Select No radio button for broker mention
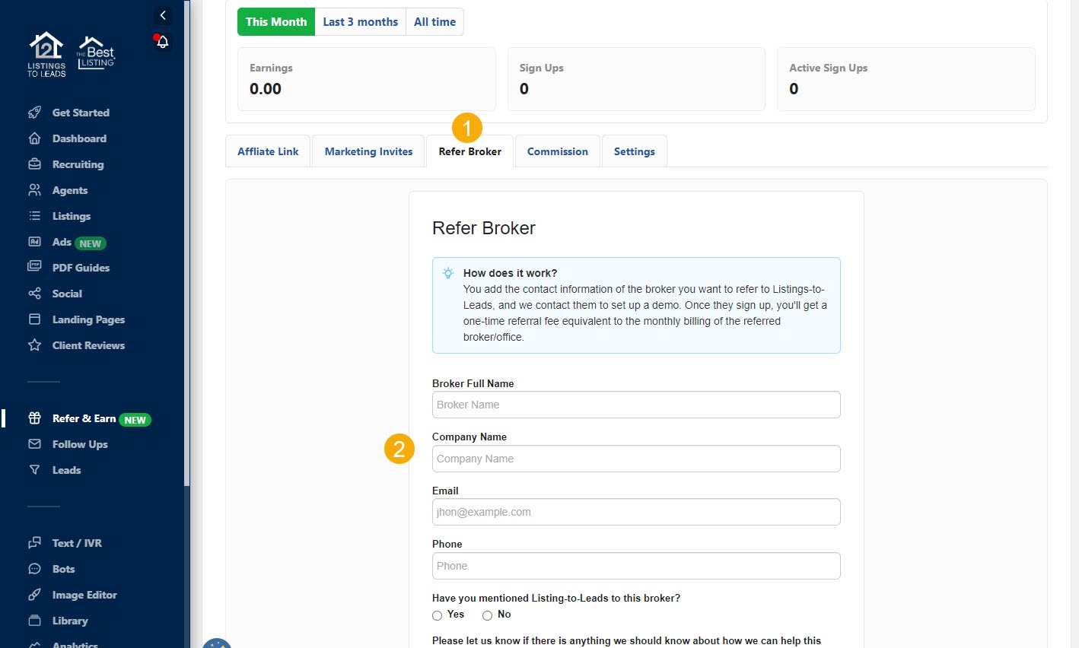The width and height of the screenshot is (1079, 648). point(487,615)
